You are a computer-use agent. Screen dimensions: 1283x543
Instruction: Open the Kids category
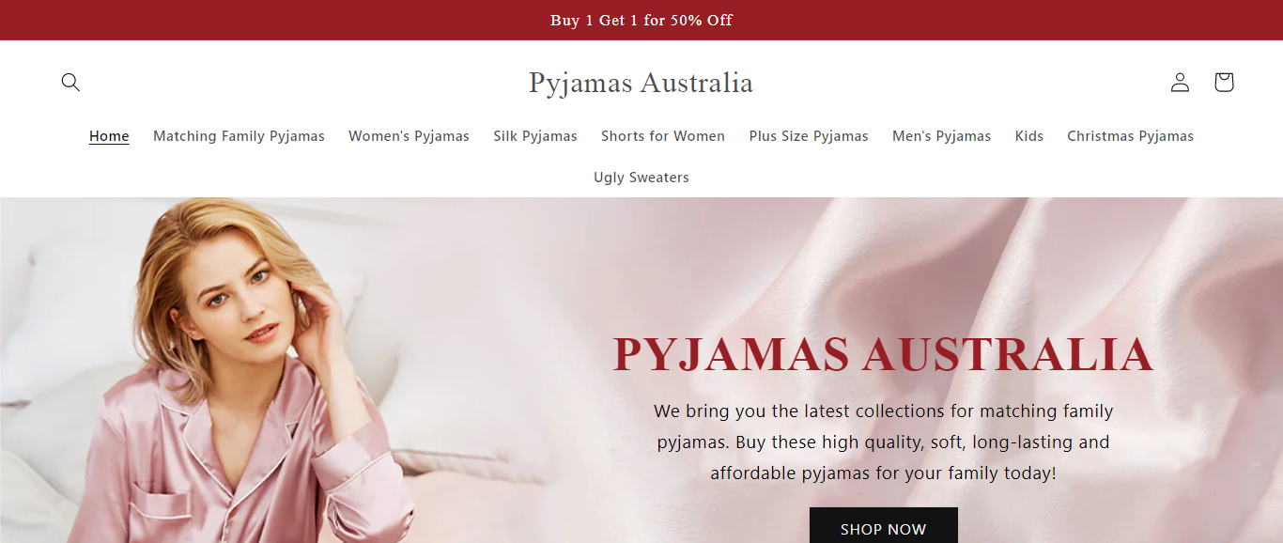pos(1029,136)
